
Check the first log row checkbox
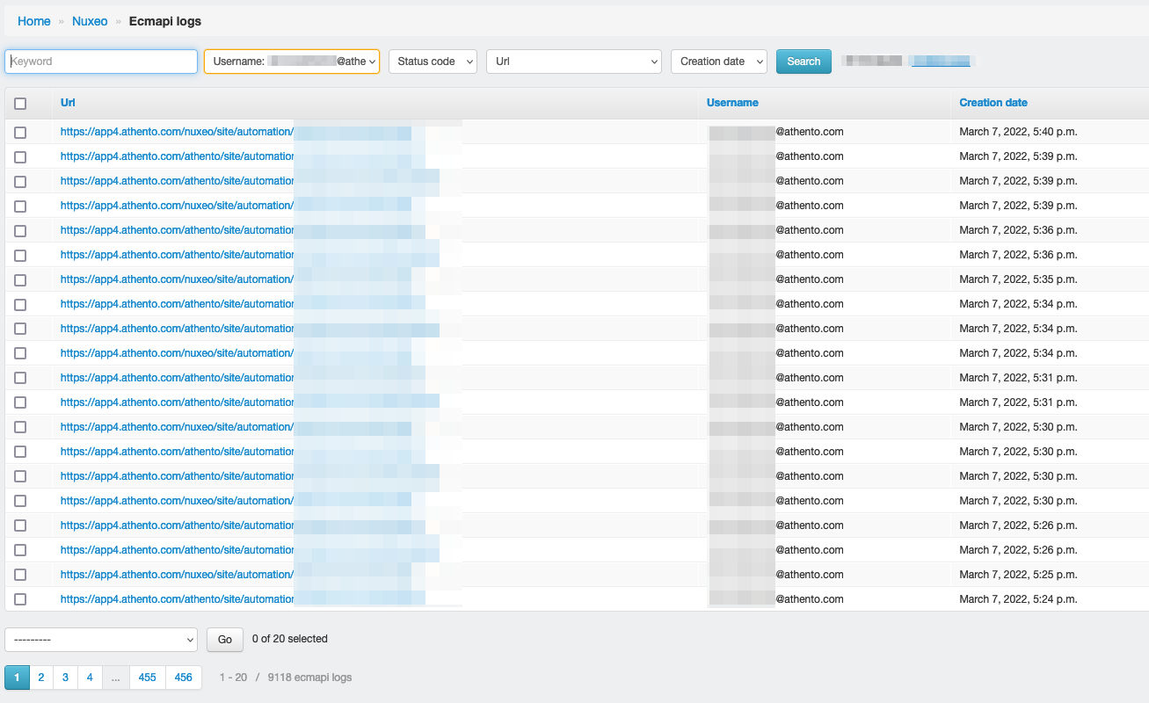coord(20,132)
